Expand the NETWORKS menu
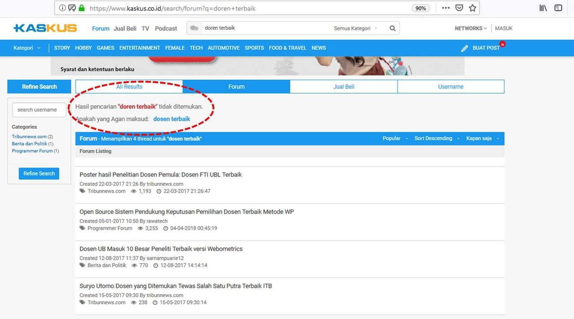The image size is (574, 319). click(470, 28)
